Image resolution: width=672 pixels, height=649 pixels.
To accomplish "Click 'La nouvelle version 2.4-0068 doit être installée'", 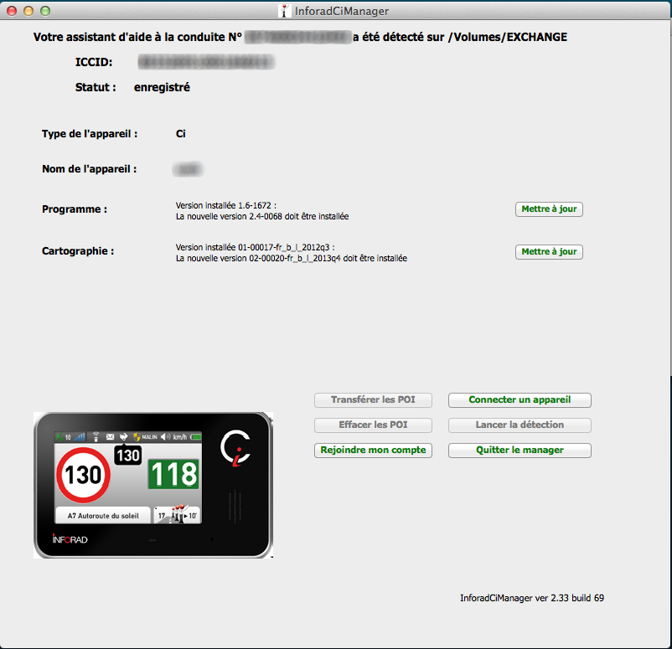I will click(x=262, y=217).
